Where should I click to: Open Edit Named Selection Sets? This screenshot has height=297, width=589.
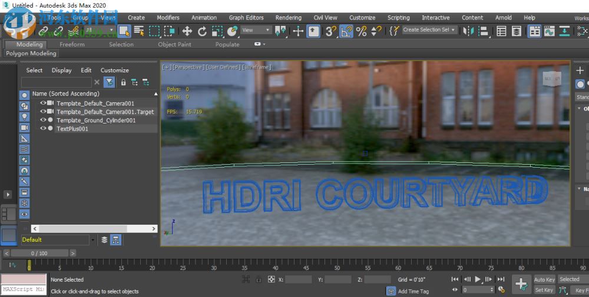[x=393, y=31]
